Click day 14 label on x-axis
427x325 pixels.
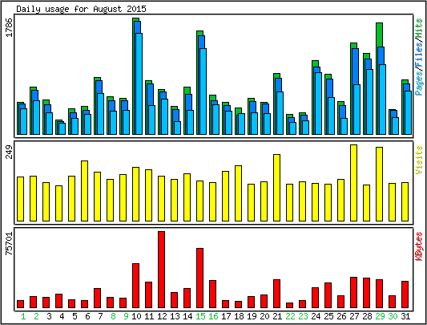coord(187,316)
